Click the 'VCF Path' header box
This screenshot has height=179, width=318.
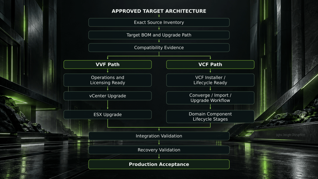pos(210,64)
